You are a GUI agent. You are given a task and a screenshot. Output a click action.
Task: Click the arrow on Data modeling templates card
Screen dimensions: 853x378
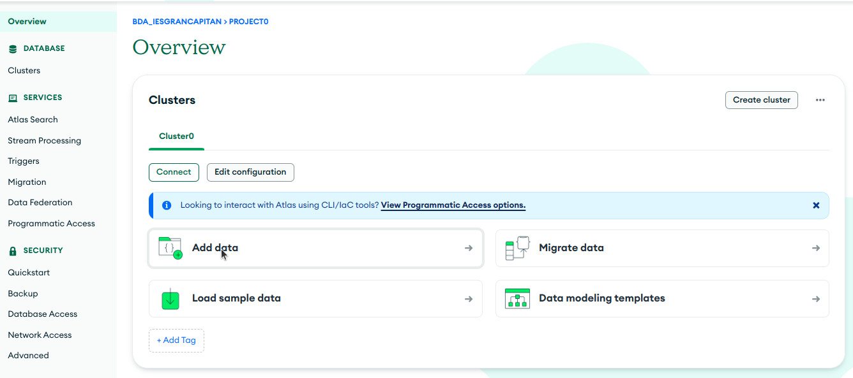(816, 298)
